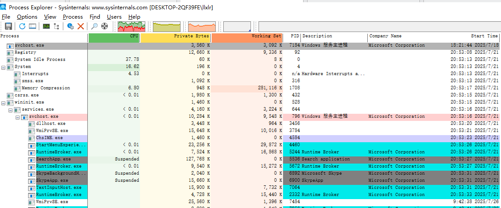Open the yellow commit history mini graph
Viewport: 501px width, 208px height.
click(167, 27)
